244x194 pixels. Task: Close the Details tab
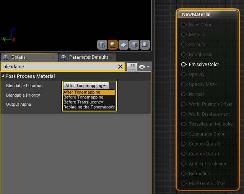[53, 57]
